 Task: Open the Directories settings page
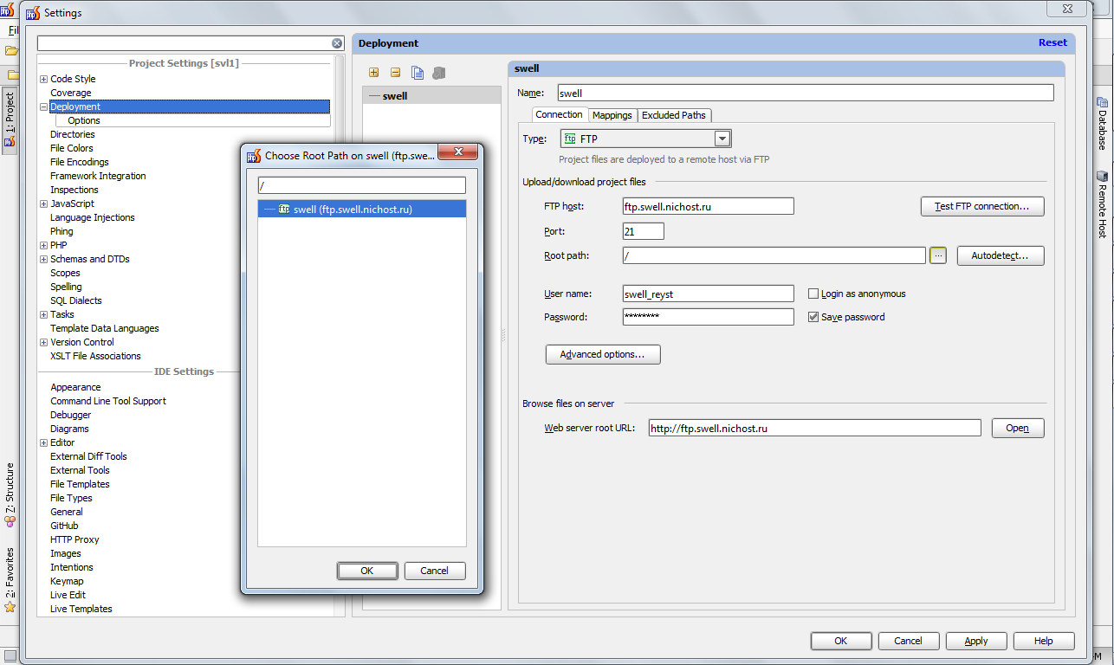point(73,134)
